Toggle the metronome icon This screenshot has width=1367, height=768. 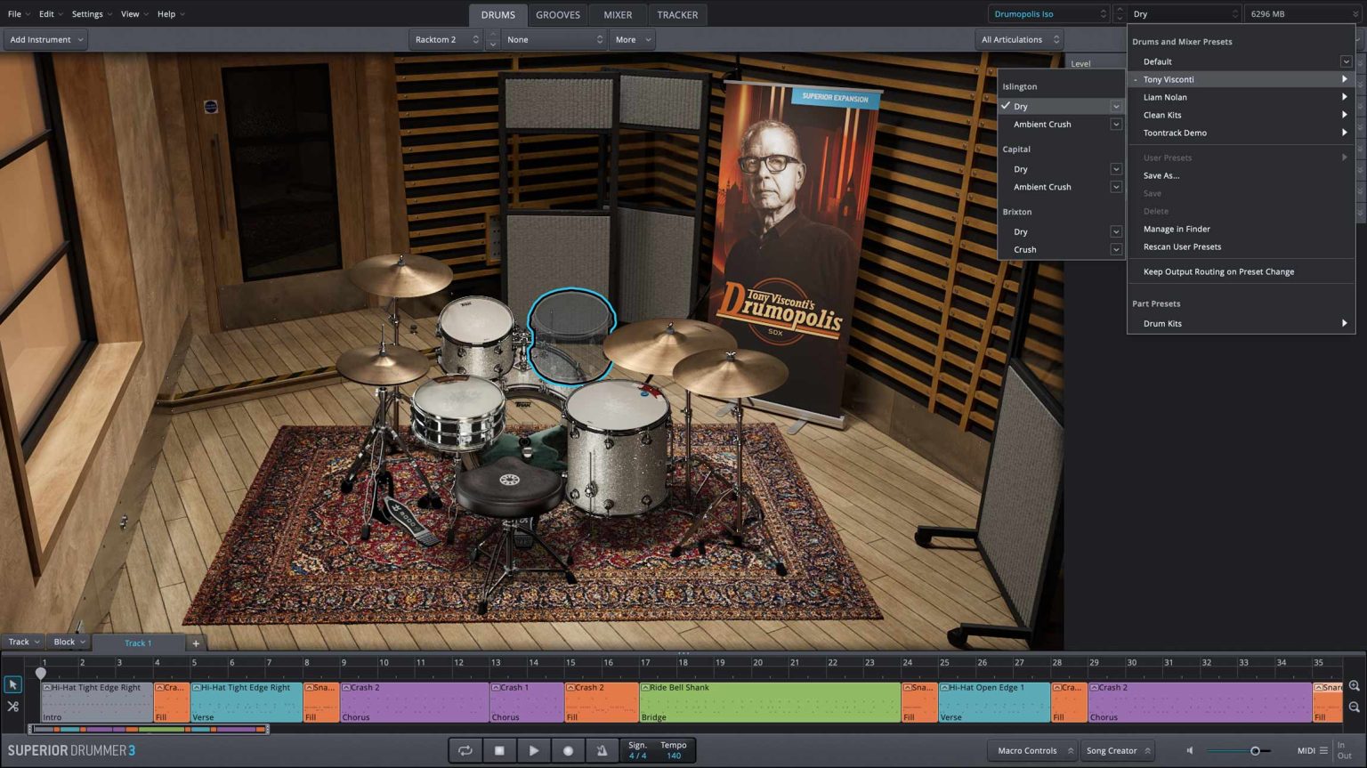602,750
